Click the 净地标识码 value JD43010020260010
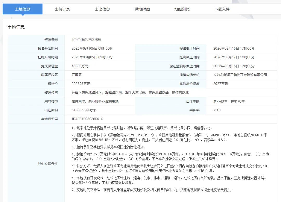This screenshot has width=281, height=202. coord(87,119)
